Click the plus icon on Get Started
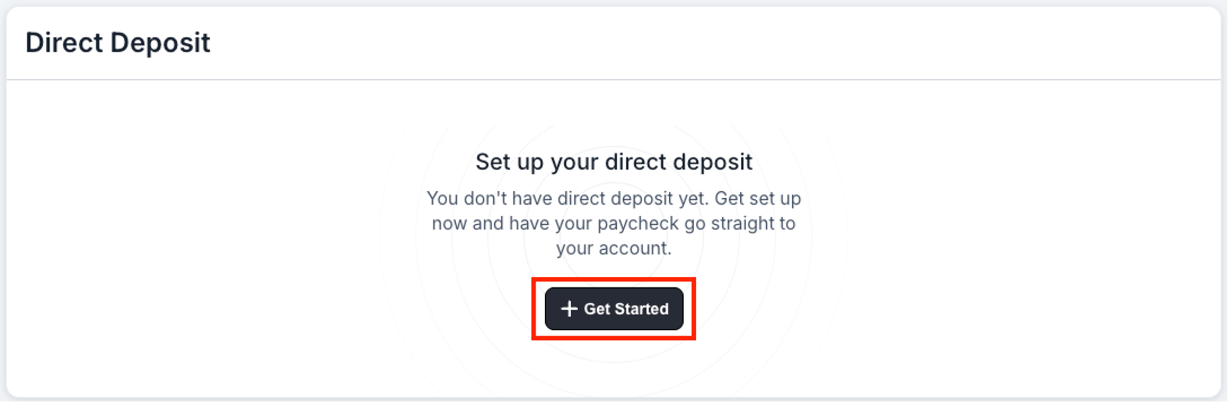The width and height of the screenshot is (1228, 402). [569, 309]
